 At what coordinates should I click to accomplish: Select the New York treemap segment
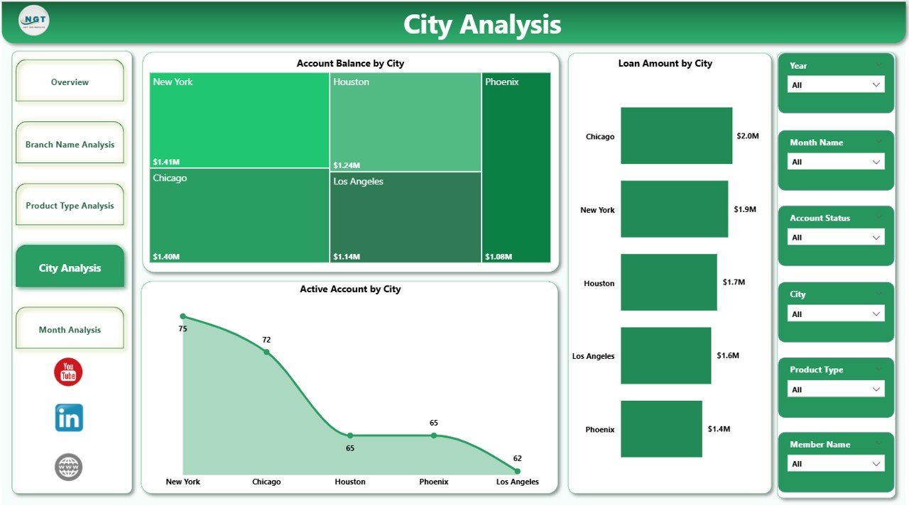(x=238, y=119)
